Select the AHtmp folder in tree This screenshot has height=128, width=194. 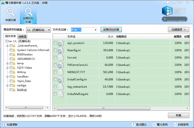[22, 72]
